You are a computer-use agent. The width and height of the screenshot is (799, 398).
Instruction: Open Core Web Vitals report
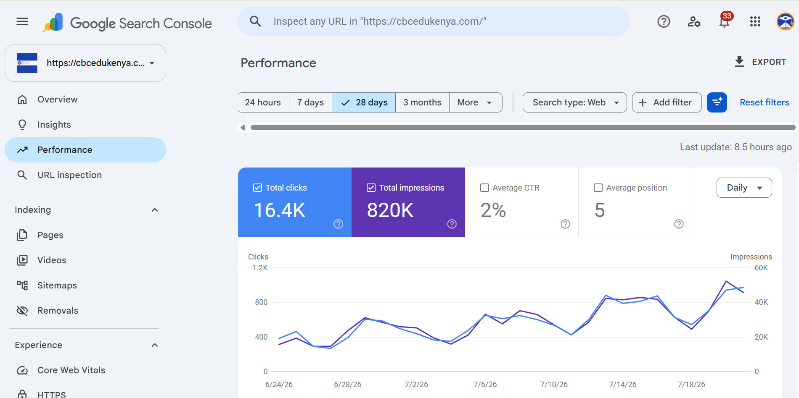point(85,370)
